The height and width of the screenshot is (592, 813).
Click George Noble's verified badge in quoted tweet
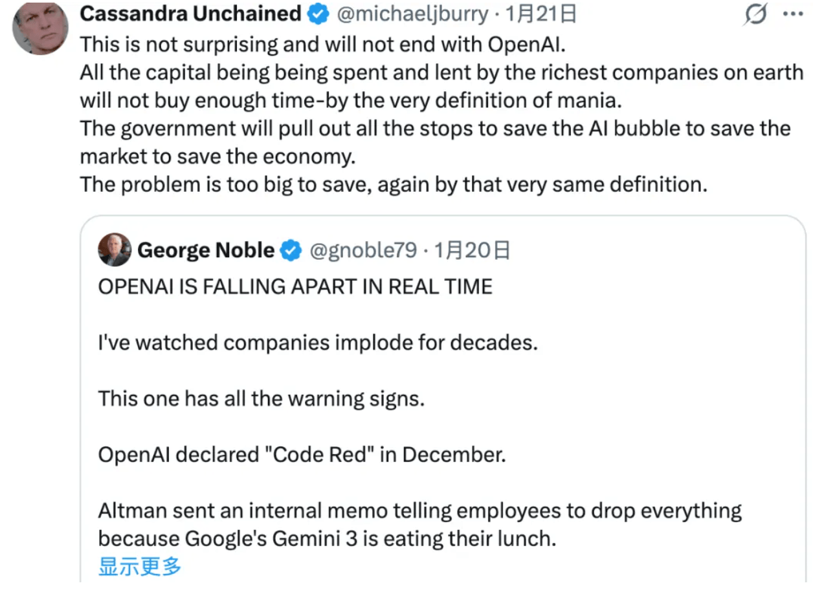click(x=291, y=250)
